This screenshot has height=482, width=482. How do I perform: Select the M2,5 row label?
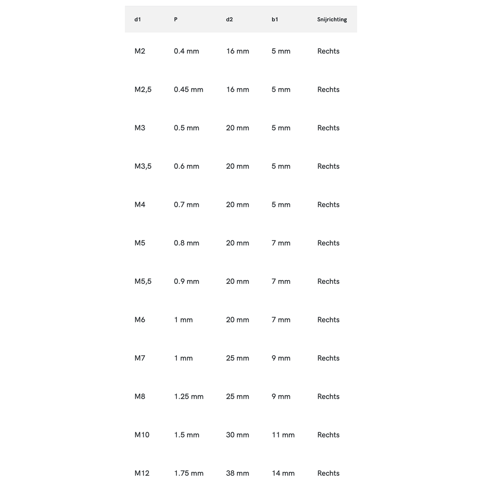tap(143, 90)
